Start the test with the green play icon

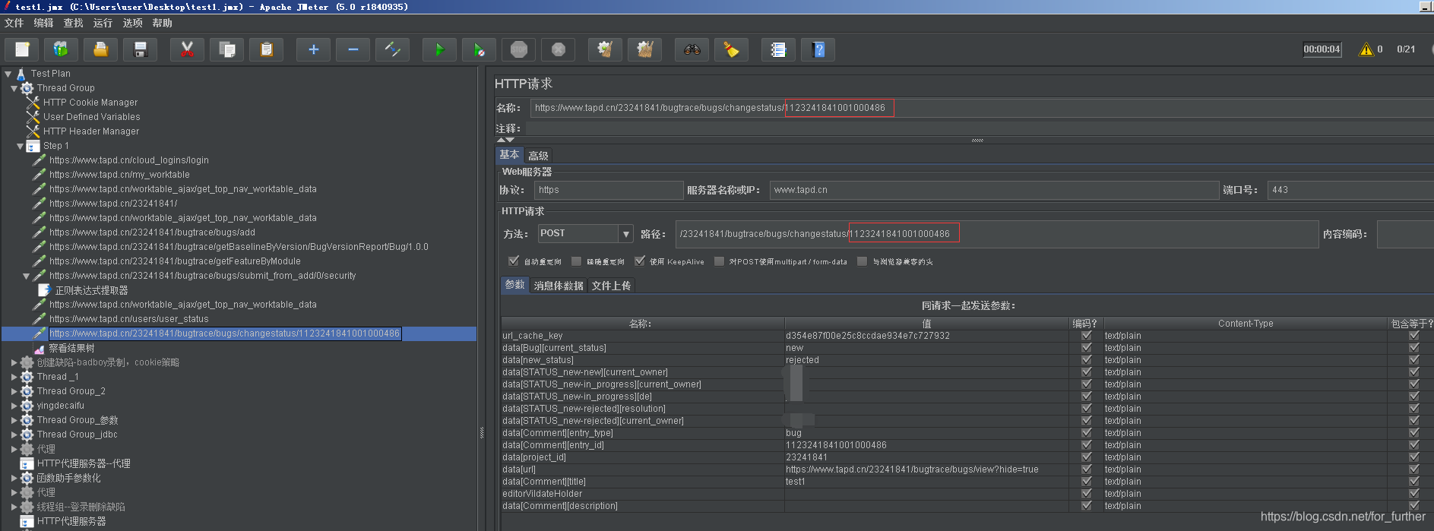click(x=439, y=50)
